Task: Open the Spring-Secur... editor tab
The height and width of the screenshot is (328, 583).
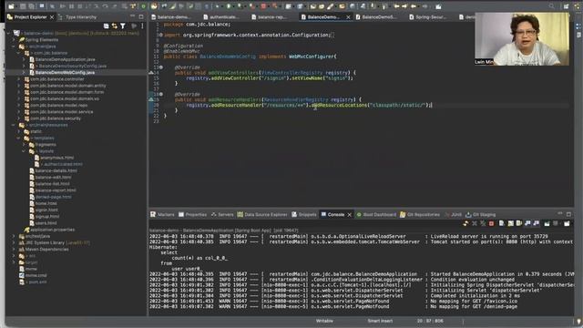Action: (427, 17)
